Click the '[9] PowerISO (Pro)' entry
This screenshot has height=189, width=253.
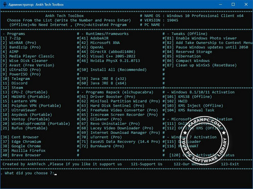tap(21, 74)
